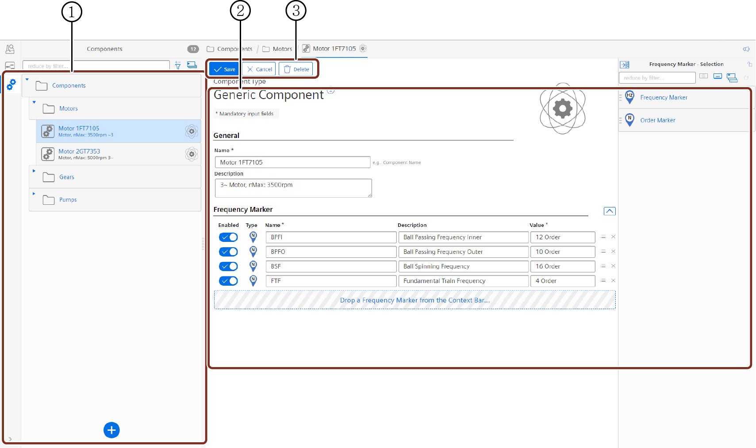Remove the FTF frequency marker row
The image size is (756, 448).
[613, 281]
